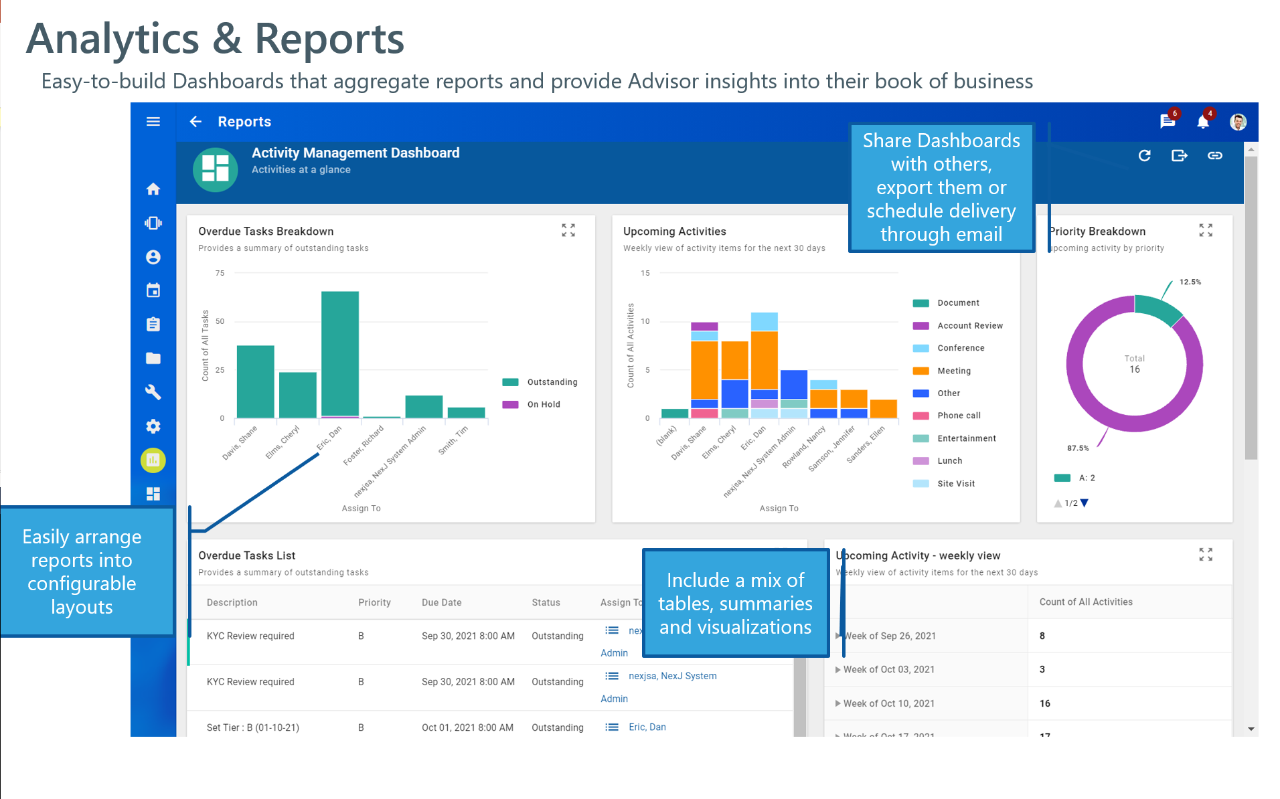Toggle Conference legend series
Screen dimensions: 1280x799
point(949,348)
